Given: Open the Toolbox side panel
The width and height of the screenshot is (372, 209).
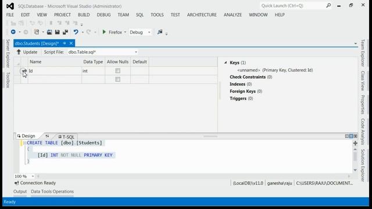Looking at the screenshot, I should [8, 80].
